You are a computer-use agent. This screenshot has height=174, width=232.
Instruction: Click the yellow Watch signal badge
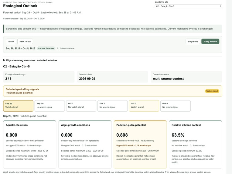tap(212, 91)
